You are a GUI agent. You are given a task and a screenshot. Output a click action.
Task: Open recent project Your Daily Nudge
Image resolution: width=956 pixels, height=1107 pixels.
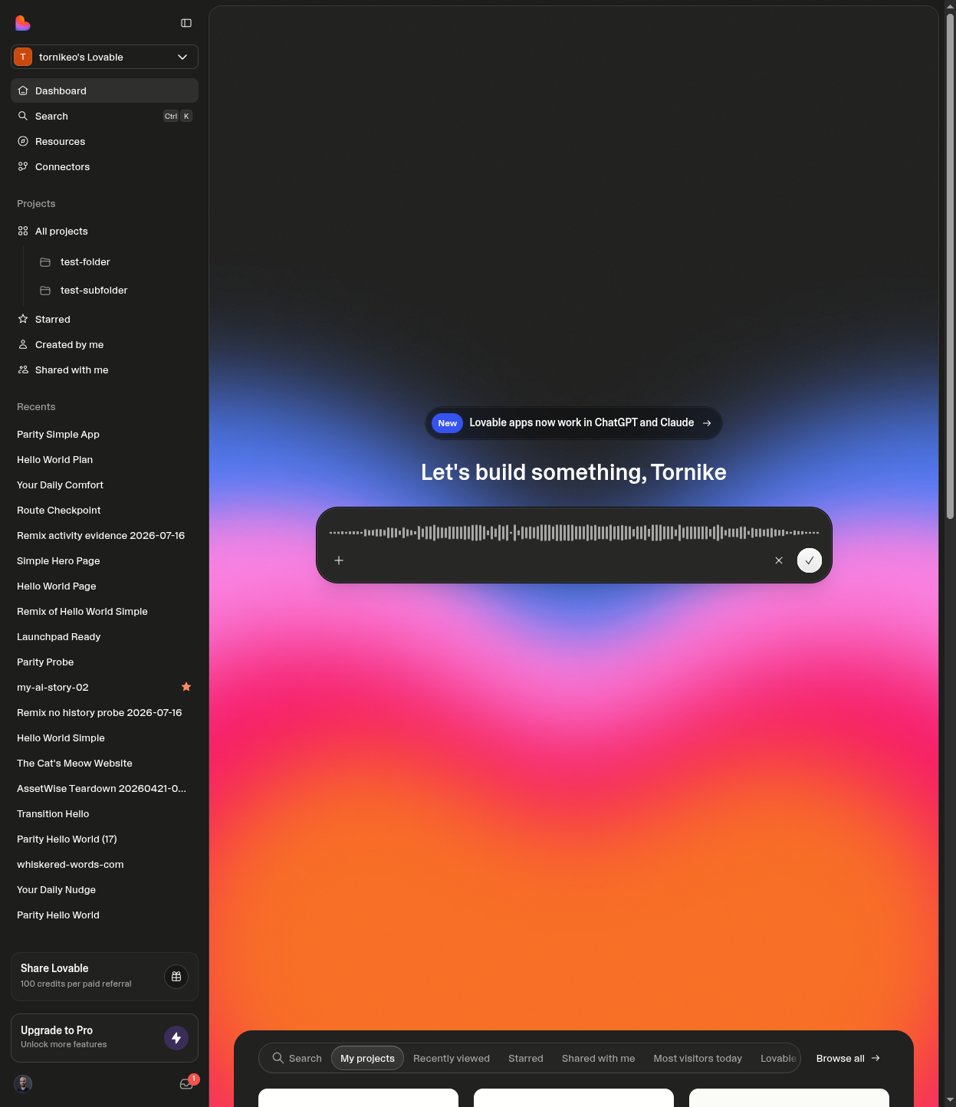click(x=104, y=889)
